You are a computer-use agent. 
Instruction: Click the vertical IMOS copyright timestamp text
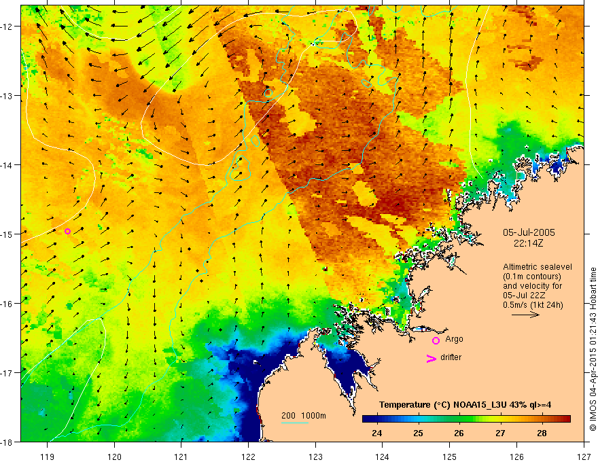[593, 349]
